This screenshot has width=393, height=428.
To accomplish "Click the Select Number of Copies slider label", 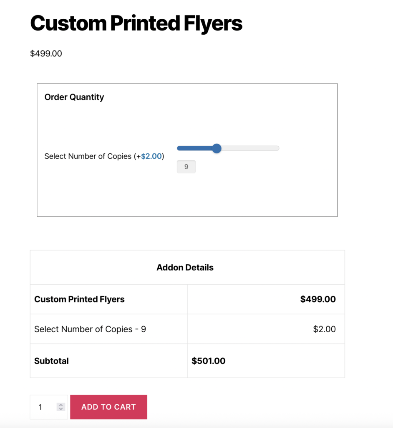I will point(88,156).
